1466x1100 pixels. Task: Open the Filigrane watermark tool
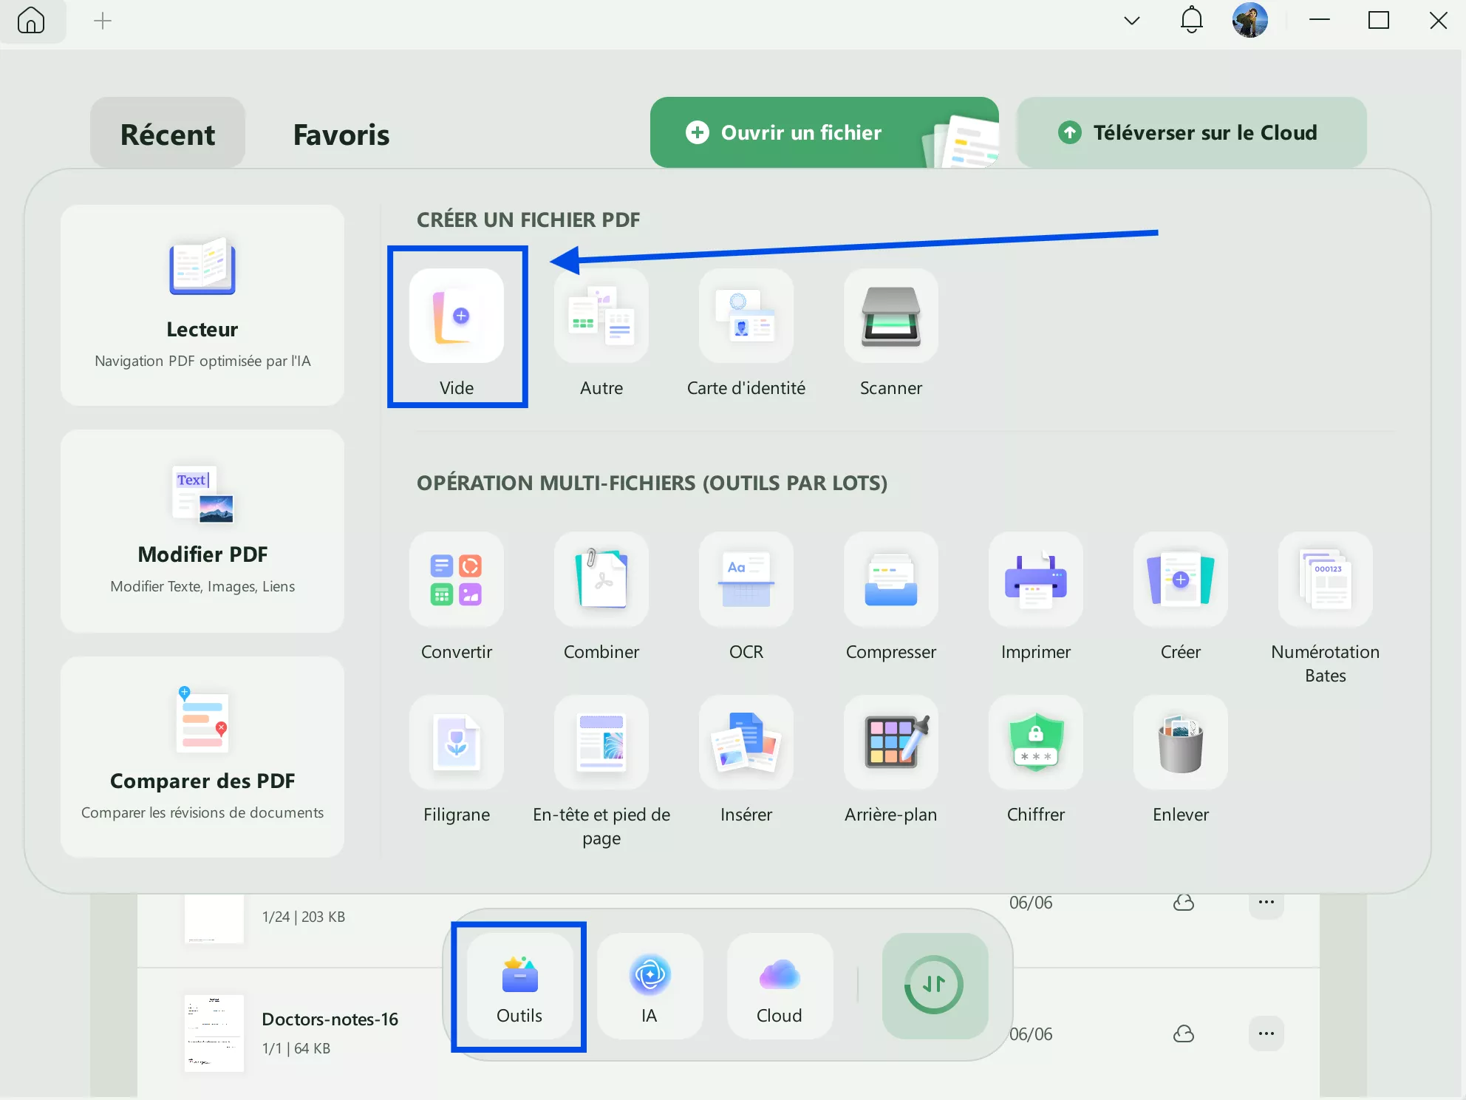[457, 742]
